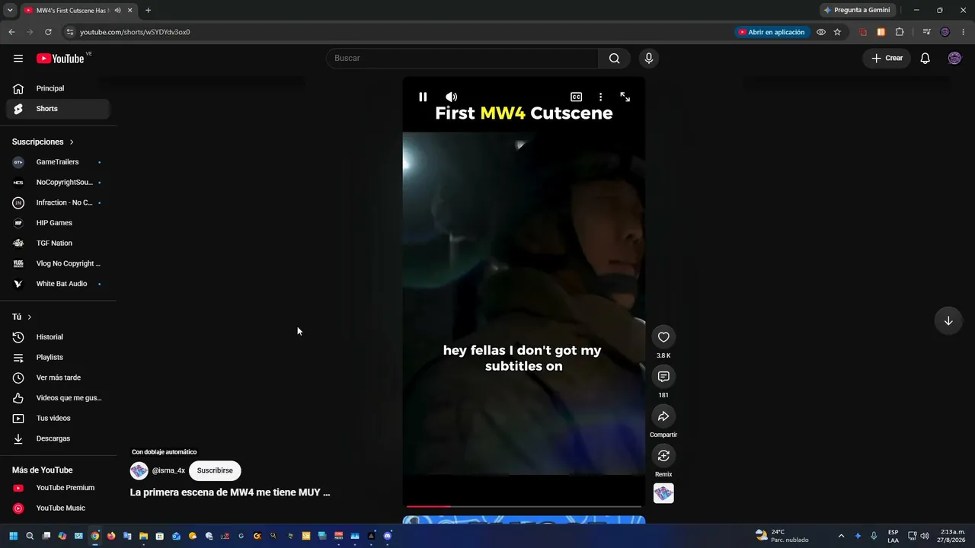975x548 pixels.
Task: Open the HIP Games subscription
Action: coord(58,223)
